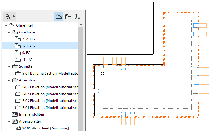Open the W-01 Worksheet icon

point(18,128)
